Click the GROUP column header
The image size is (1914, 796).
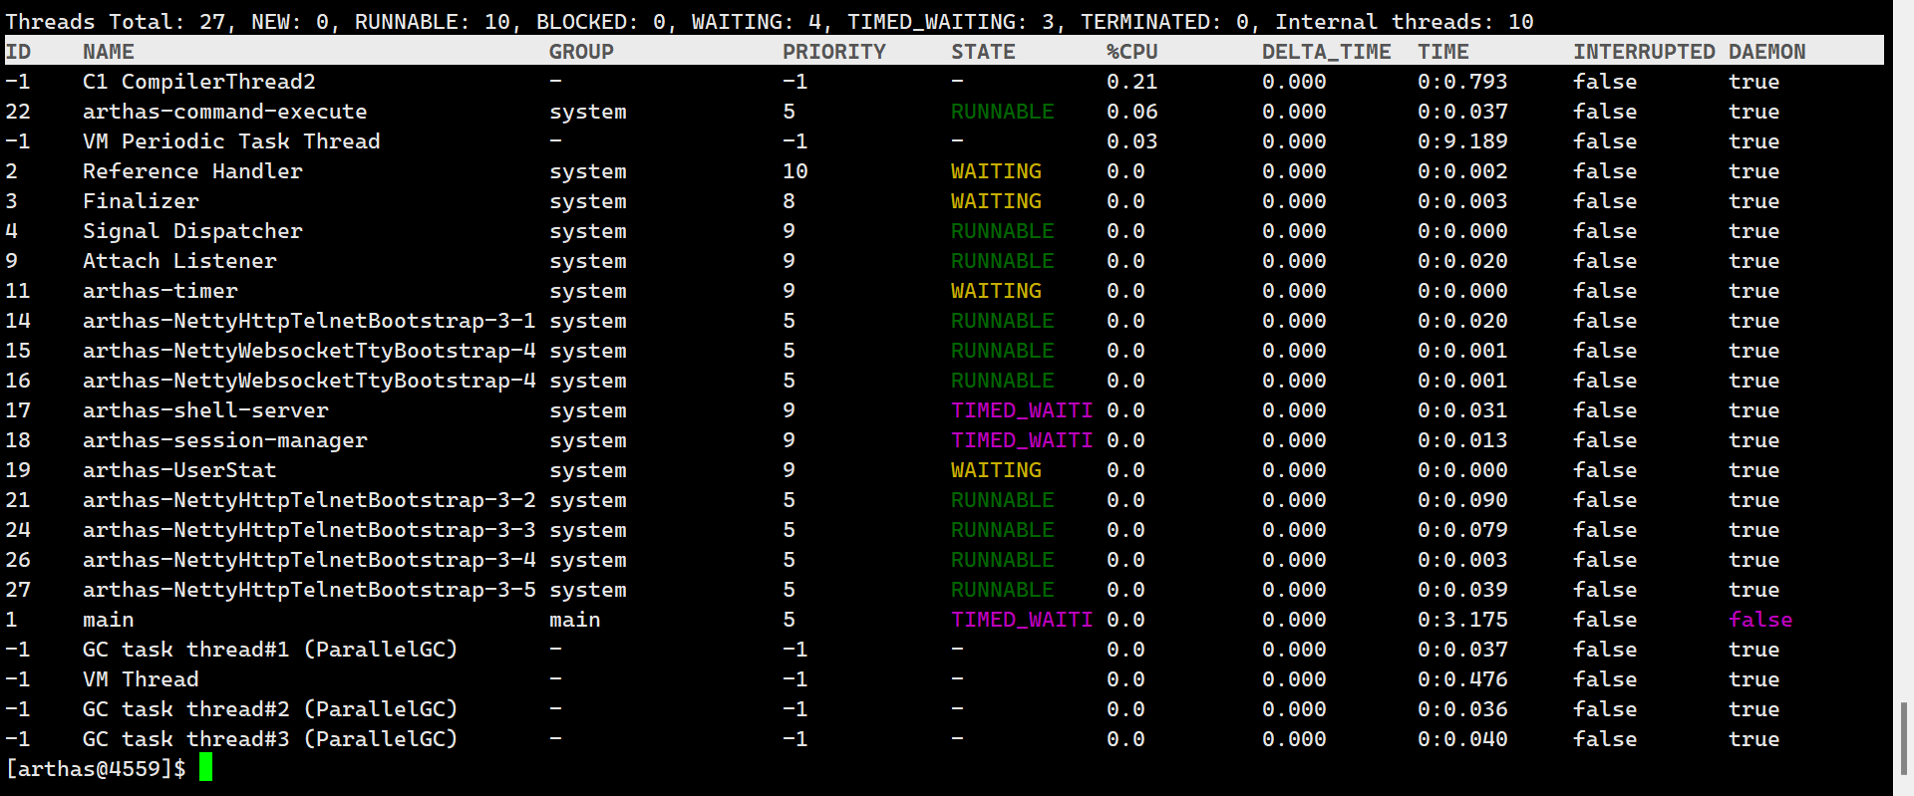click(x=581, y=52)
